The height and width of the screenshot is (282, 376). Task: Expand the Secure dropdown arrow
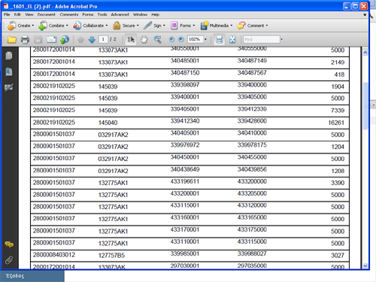tap(138, 26)
